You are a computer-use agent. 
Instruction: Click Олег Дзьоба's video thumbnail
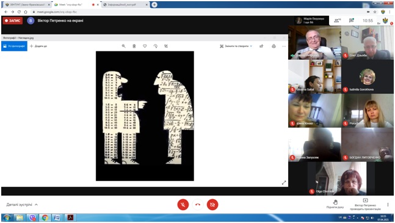pos(368,43)
